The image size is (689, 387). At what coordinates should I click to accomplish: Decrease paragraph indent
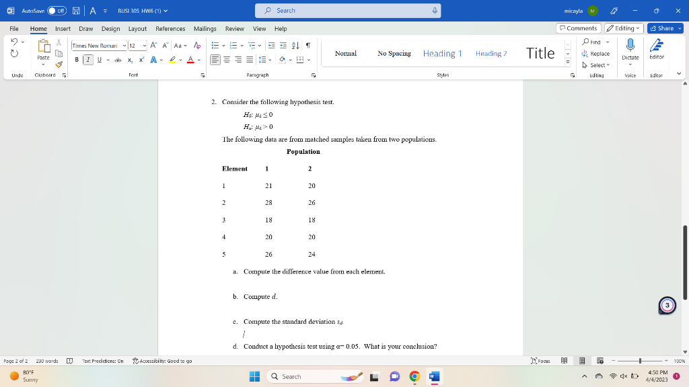click(272, 45)
